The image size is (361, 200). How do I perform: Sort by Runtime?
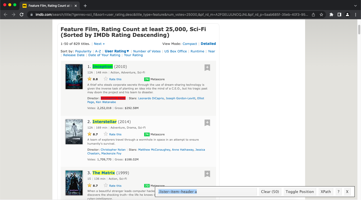[x=197, y=51]
